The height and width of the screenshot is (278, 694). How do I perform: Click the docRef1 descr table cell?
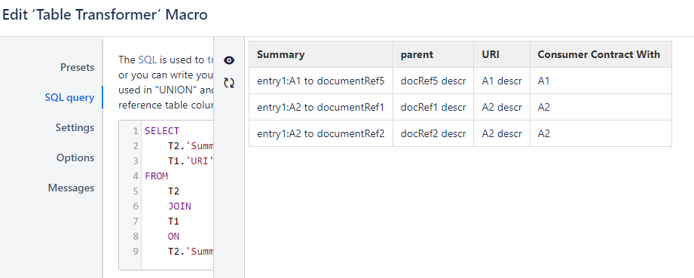tap(433, 107)
